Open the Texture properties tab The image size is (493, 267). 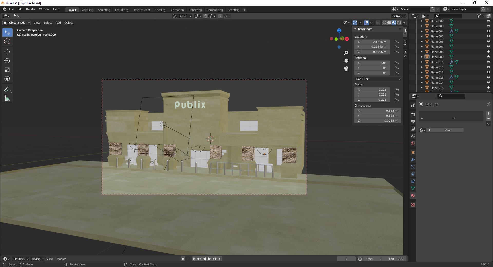pyautogui.click(x=413, y=205)
